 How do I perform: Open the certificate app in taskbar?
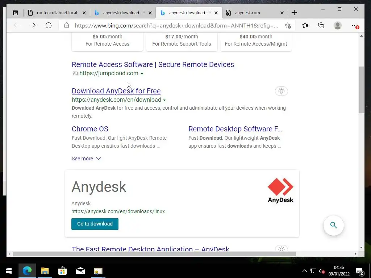(98, 271)
